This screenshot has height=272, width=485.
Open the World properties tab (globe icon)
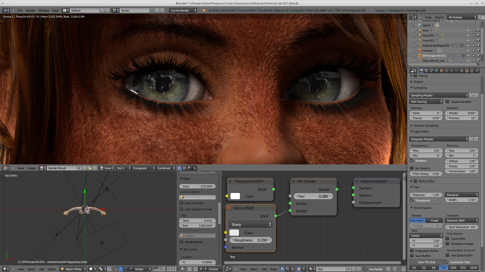pos(437,71)
